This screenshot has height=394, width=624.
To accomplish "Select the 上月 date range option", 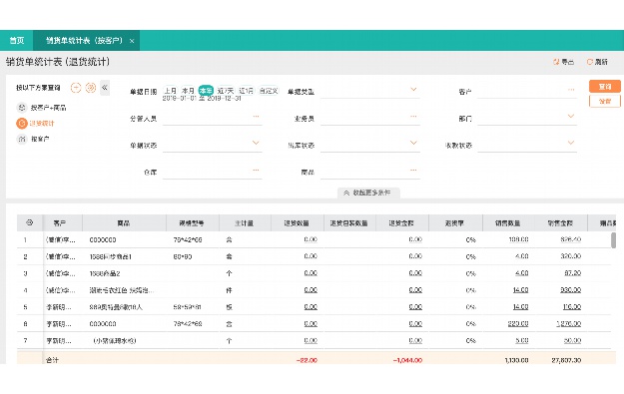I will [x=171, y=91].
